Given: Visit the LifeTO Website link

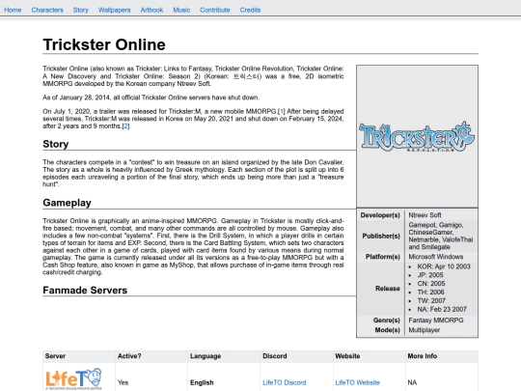Looking at the screenshot, I should click(x=357, y=382).
